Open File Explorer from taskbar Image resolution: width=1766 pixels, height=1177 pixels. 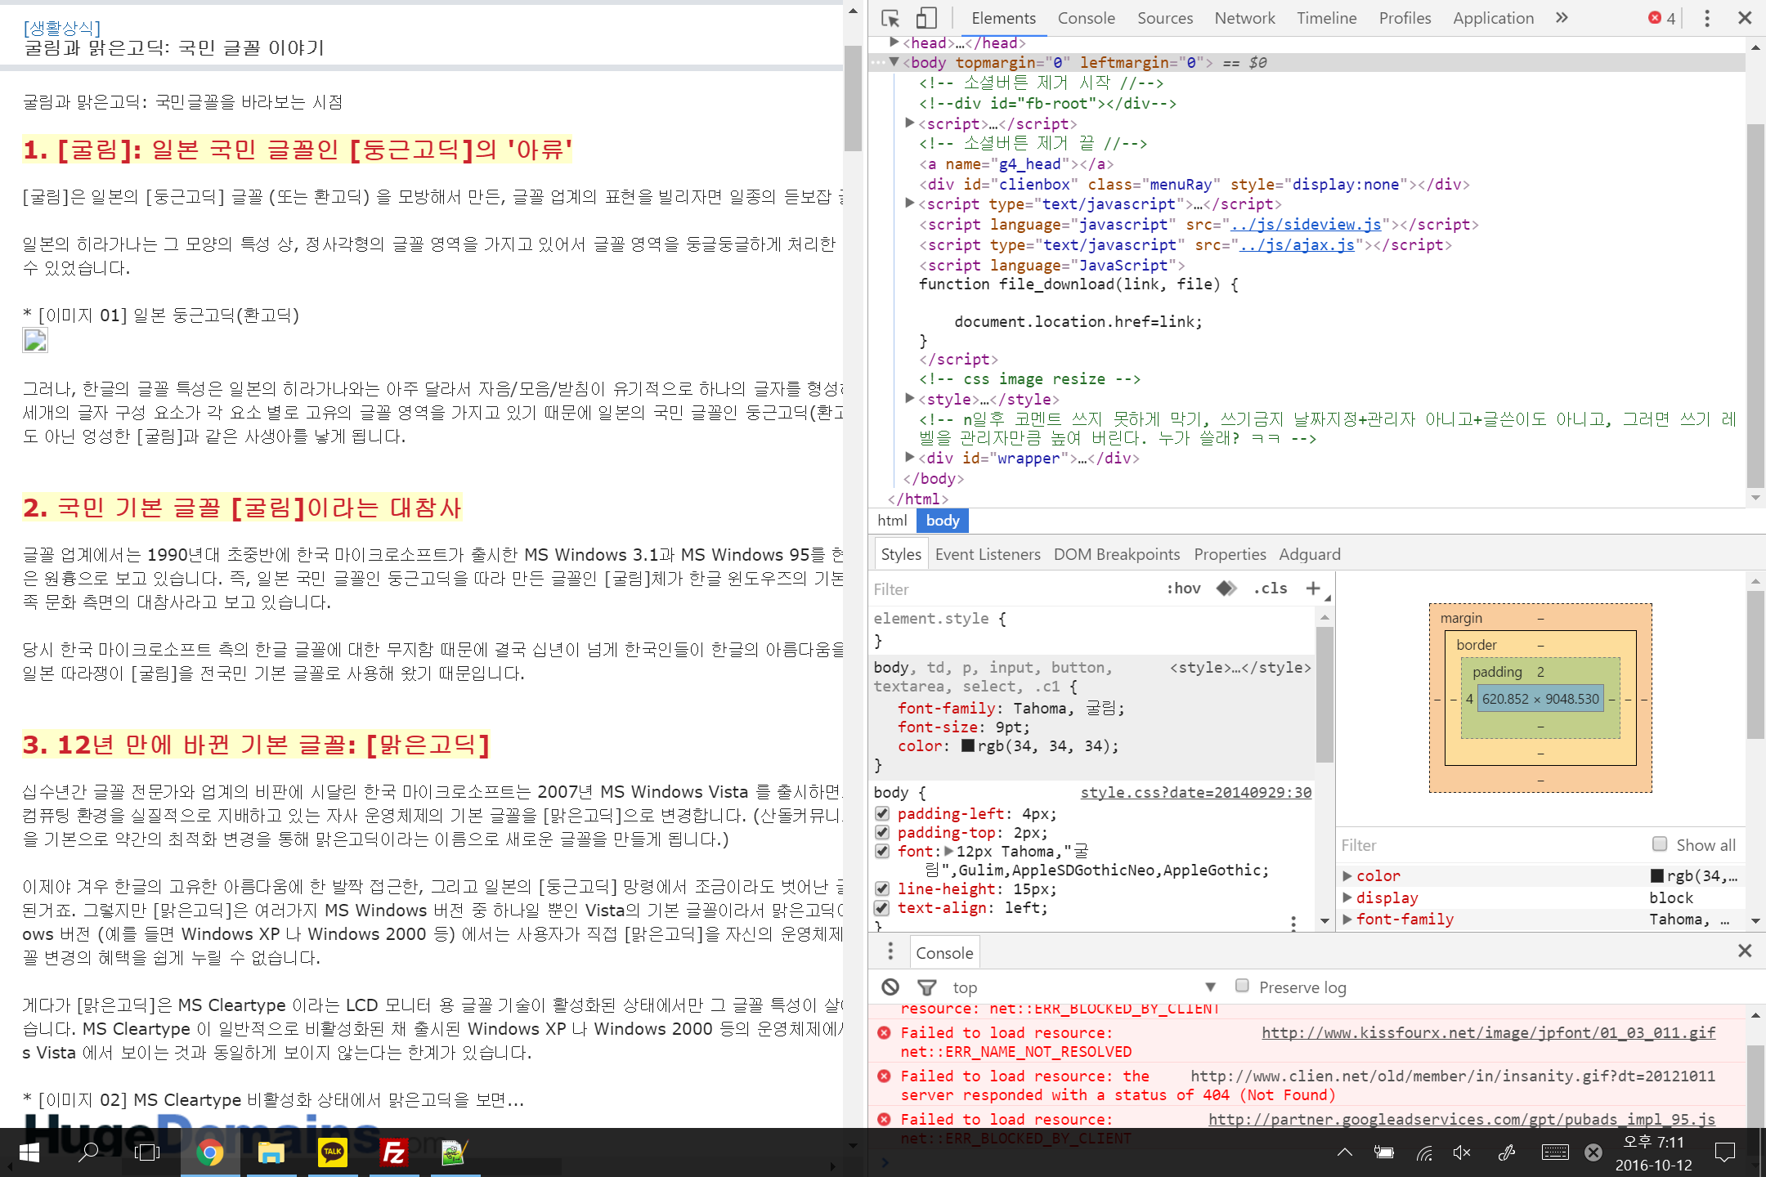(x=271, y=1152)
